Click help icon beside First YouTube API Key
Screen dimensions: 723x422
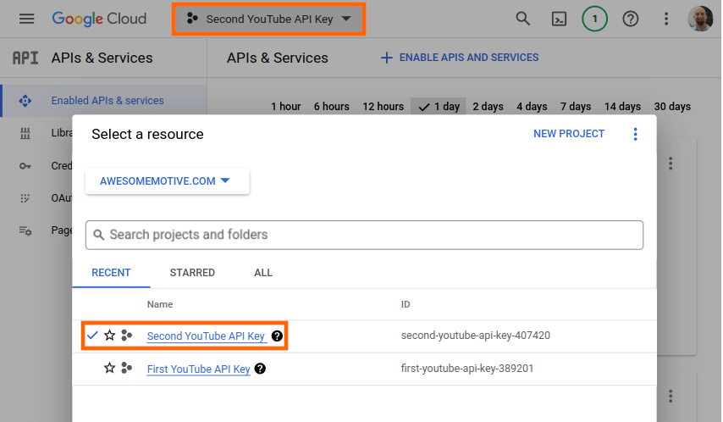[260, 369]
